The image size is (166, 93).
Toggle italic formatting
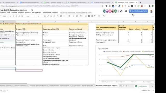click(48, 16)
